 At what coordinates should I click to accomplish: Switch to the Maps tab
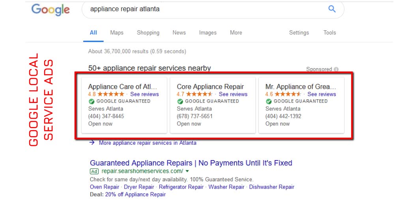point(117,33)
